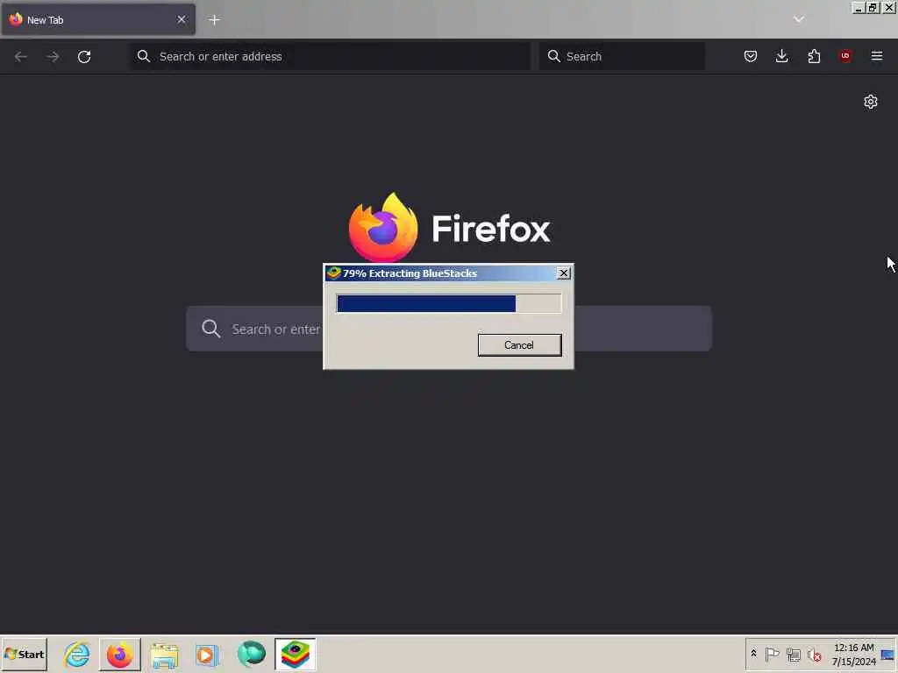The height and width of the screenshot is (673, 898).
Task: Click the uBlock Origin extension icon
Action: point(845,56)
